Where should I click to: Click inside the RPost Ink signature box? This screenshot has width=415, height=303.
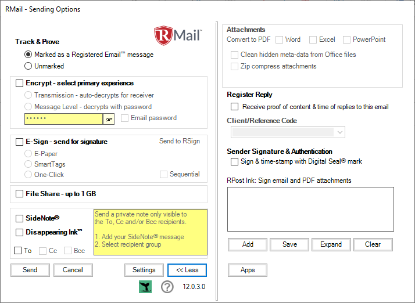pyautogui.click(x=310, y=208)
